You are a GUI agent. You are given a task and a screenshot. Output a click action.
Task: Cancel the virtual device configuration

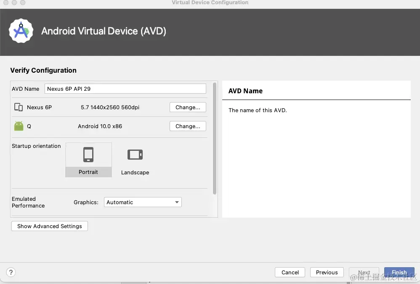pos(290,272)
